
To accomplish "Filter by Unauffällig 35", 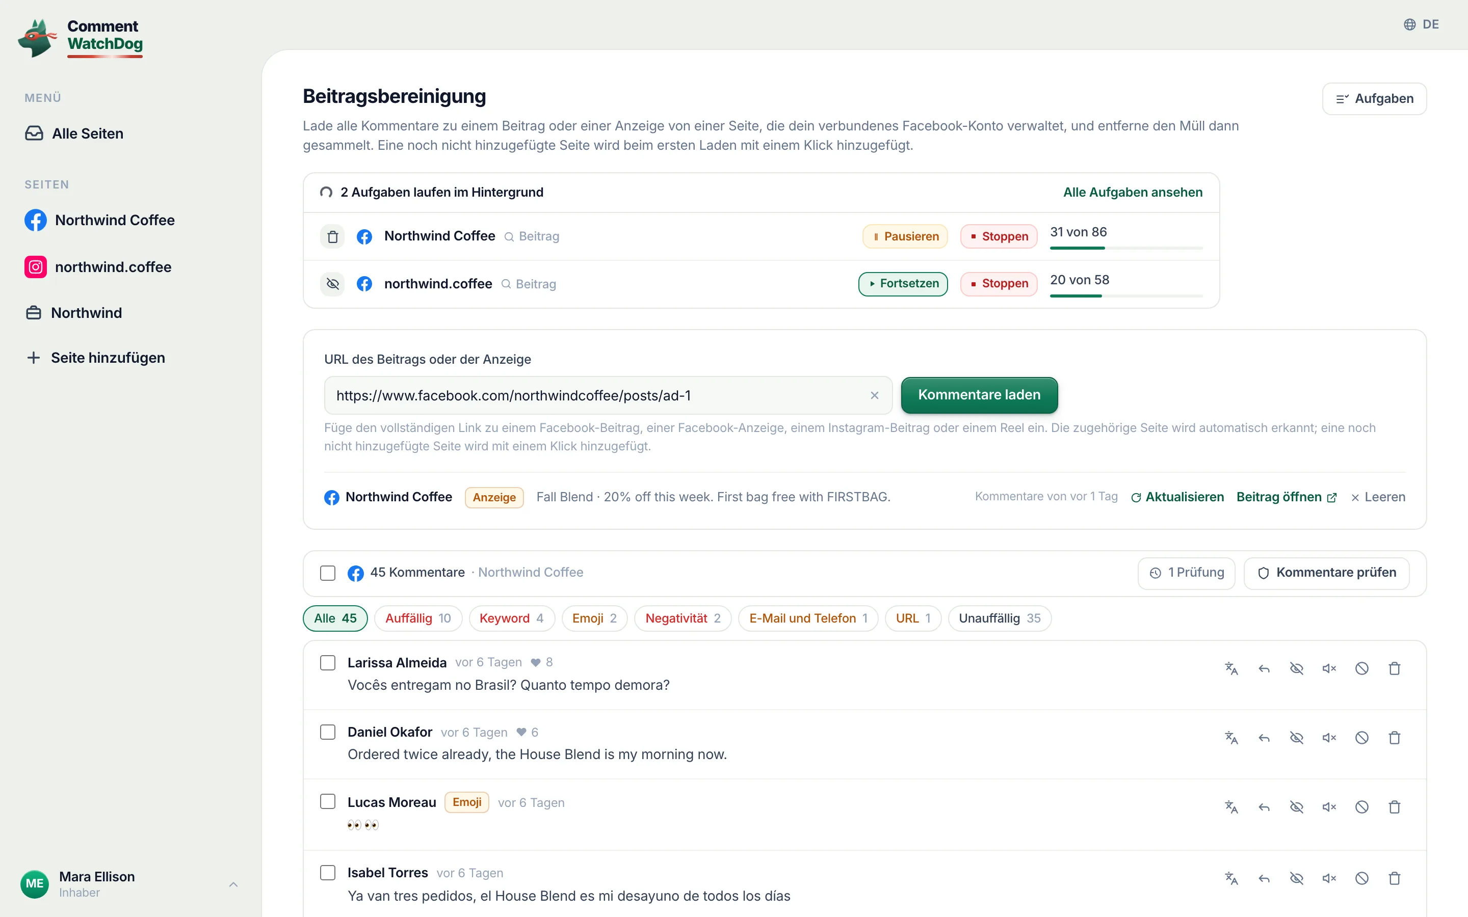I will pos(999,618).
